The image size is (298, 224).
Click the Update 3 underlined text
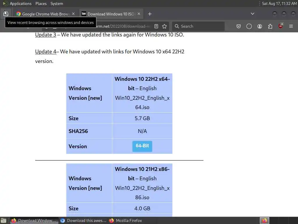(46, 35)
